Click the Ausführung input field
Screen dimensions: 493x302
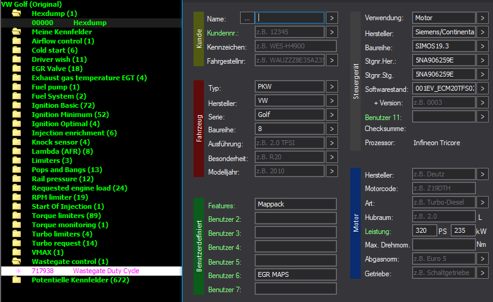290,143
